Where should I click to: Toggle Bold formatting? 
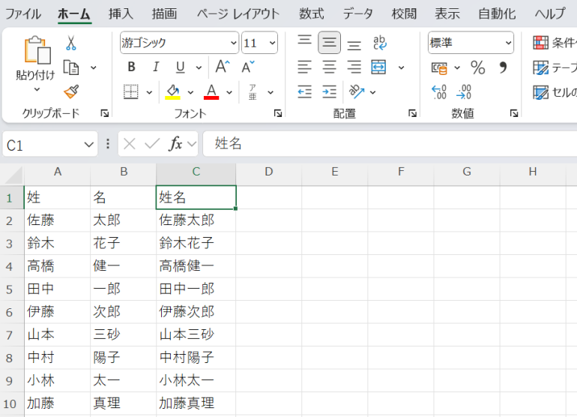tap(131, 67)
